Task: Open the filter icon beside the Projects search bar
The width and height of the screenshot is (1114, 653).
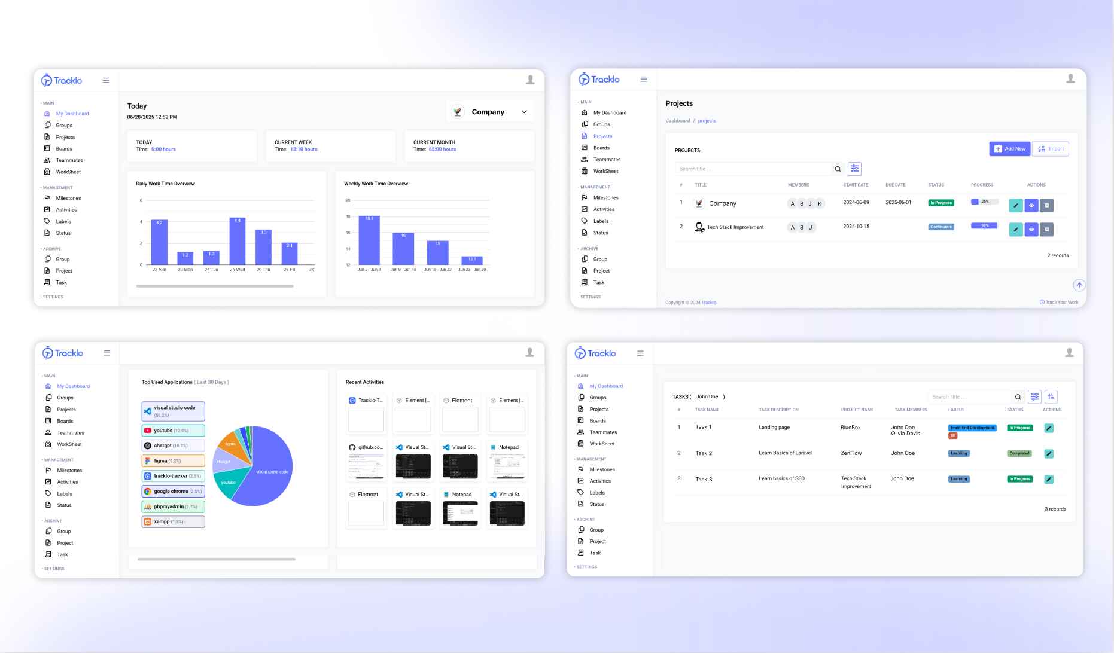Action: [855, 168]
